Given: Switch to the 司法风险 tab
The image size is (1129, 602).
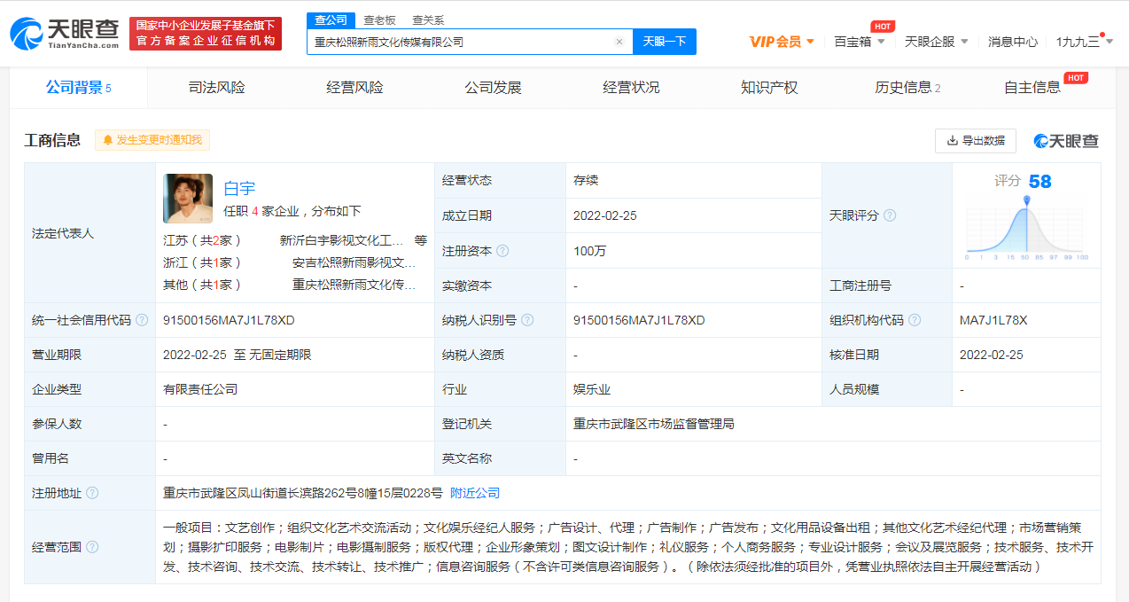Looking at the screenshot, I should pos(216,88).
